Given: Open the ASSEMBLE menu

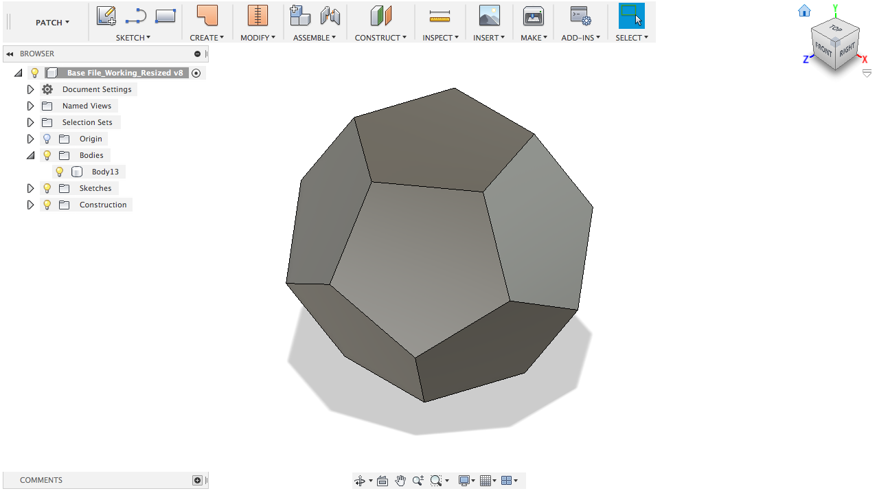Looking at the screenshot, I should coord(315,38).
